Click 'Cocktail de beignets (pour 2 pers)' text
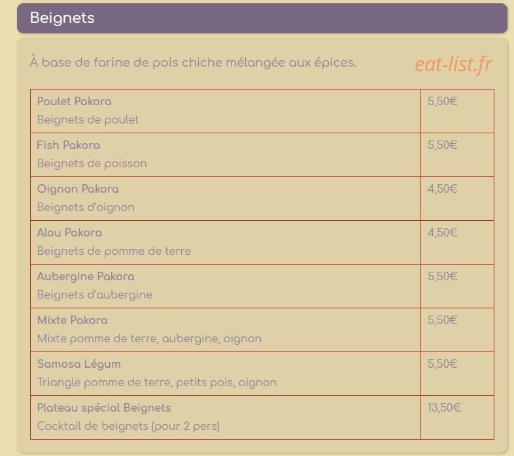The width and height of the screenshot is (514, 456). click(128, 426)
